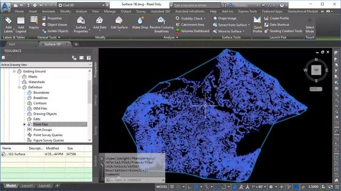Open the Annotate ribbon tab
This screenshot has height=191, width=341.
pos(48,11)
